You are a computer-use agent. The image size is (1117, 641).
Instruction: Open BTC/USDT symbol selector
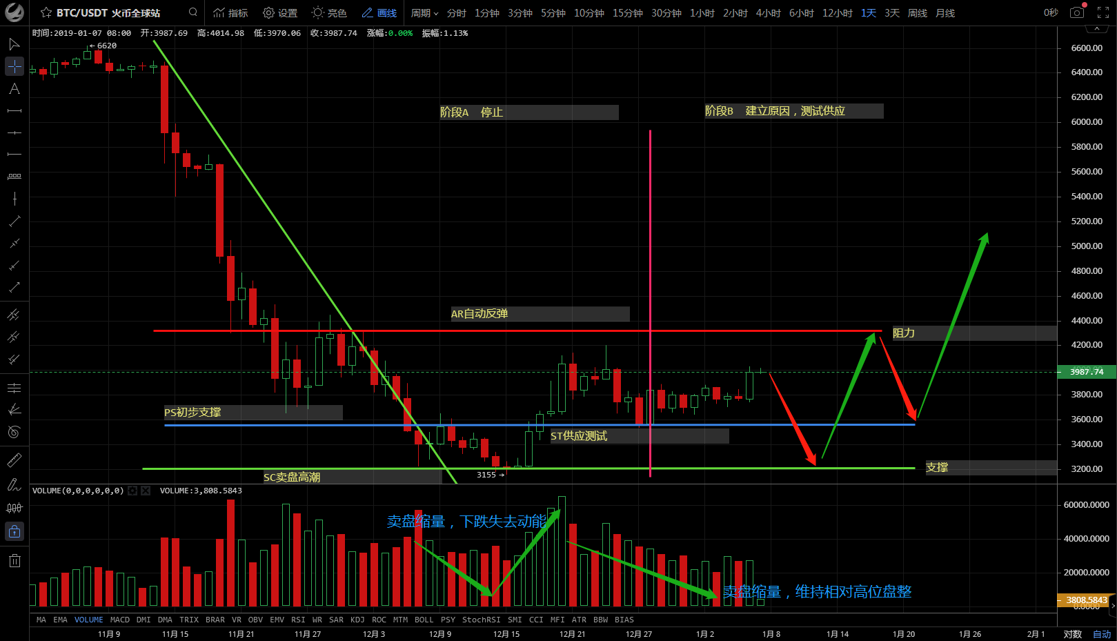pos(108,13)
